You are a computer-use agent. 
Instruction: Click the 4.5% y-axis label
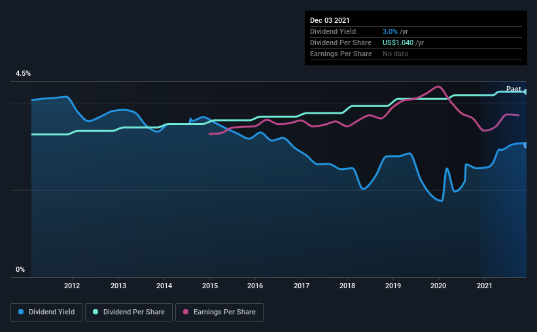pyautogui.click(x=23, y=74)
